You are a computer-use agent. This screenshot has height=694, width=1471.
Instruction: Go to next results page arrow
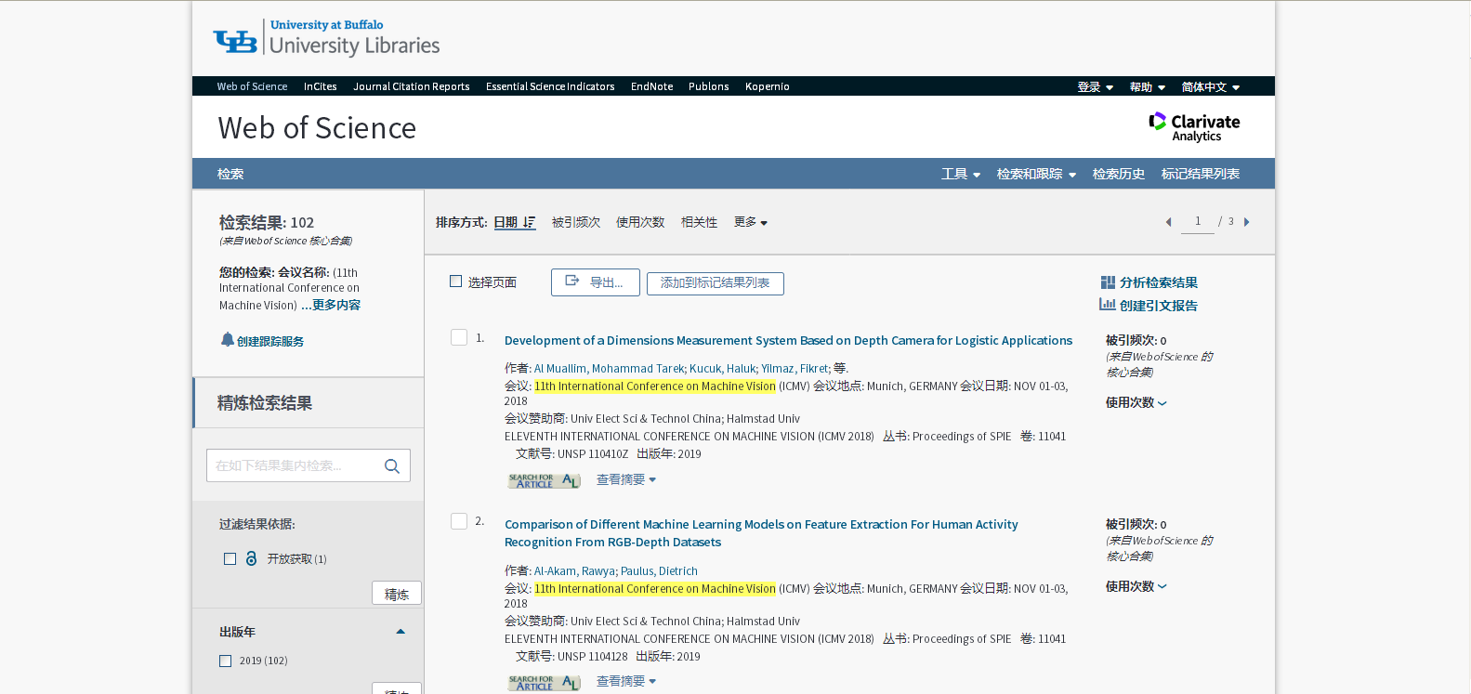(x=1247, y=222)
